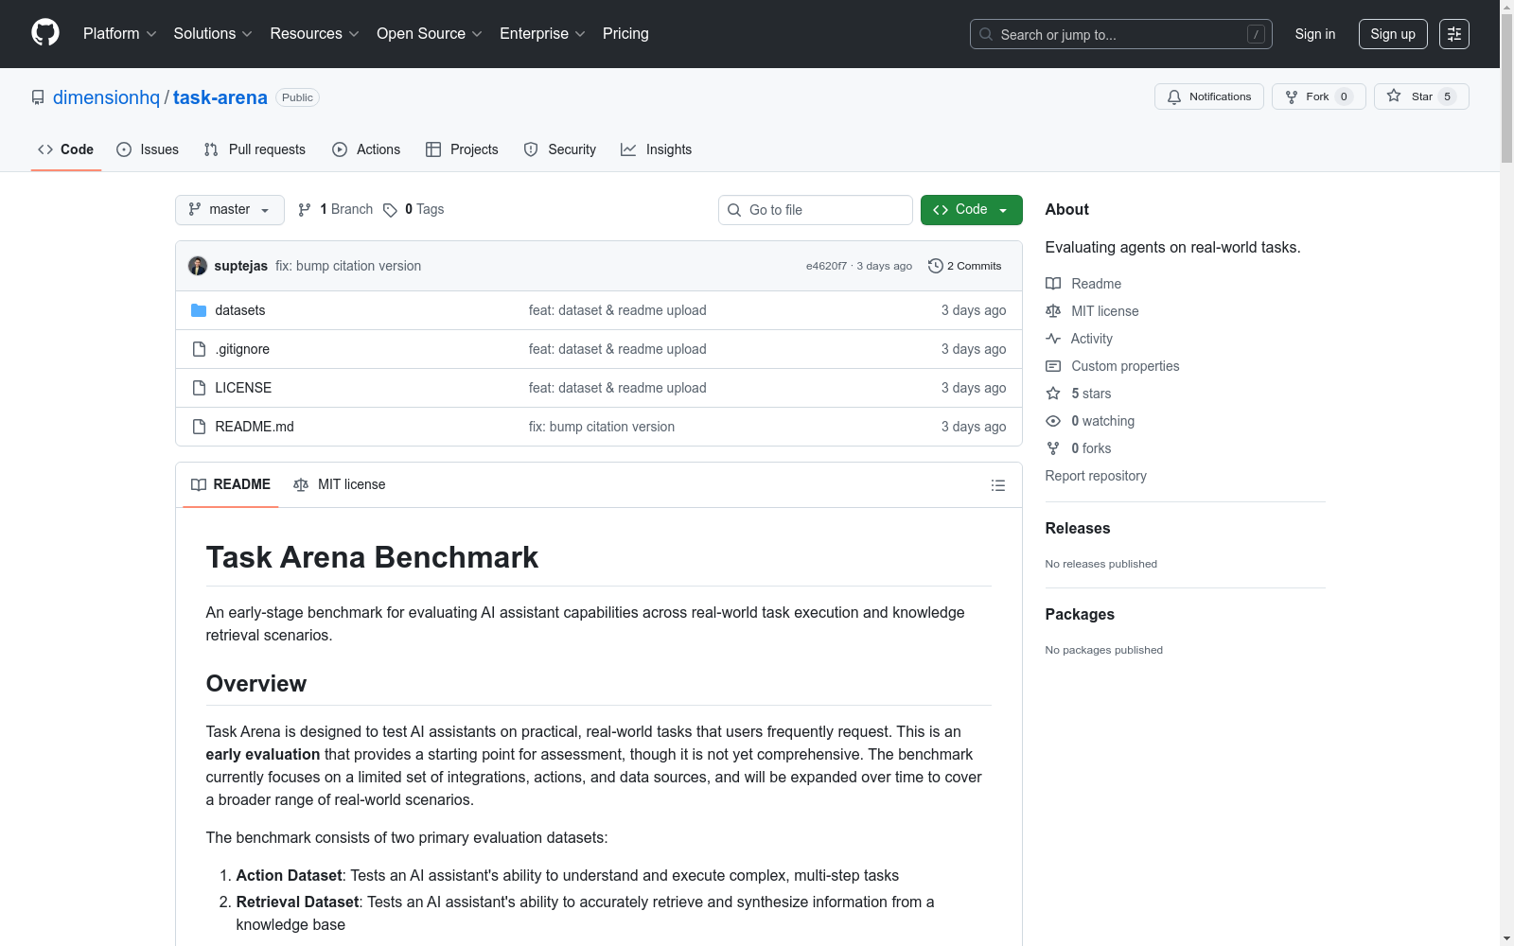The height and width of the screenshot is (946, 1514).
Task: Click the page vertical scrollbar thumb
Action: point(1506,88)
